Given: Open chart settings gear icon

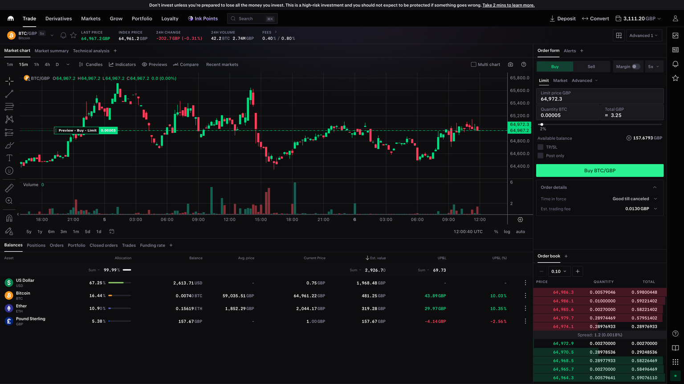Looking at the screenshot, I should pos(520,220).
